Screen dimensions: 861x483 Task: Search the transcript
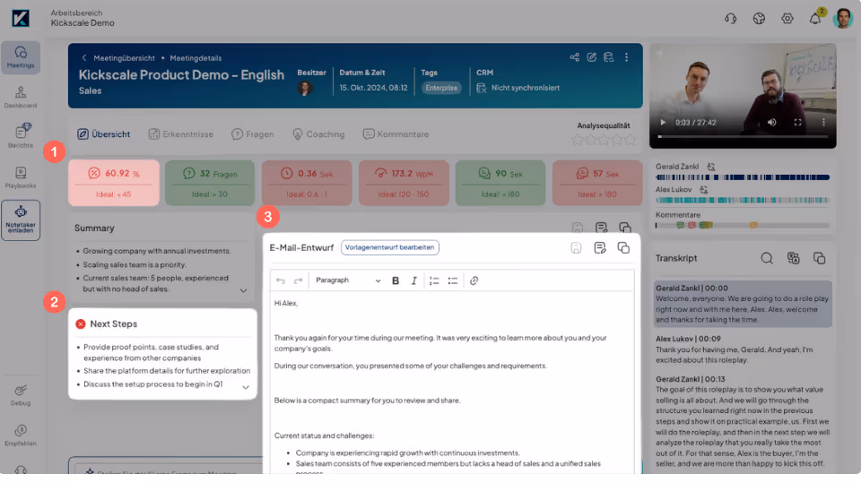[x=767, y=258]
